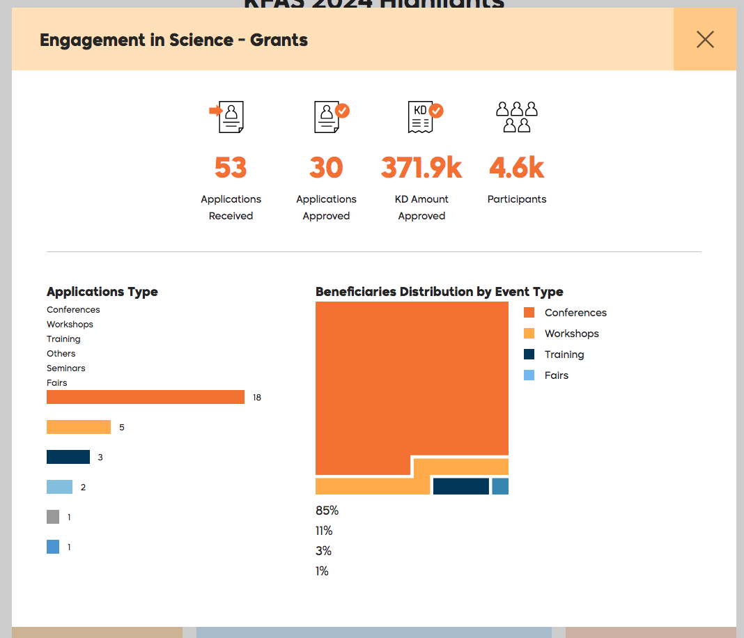Click the gray bar in Applications Type chart

tap(53, 517)
